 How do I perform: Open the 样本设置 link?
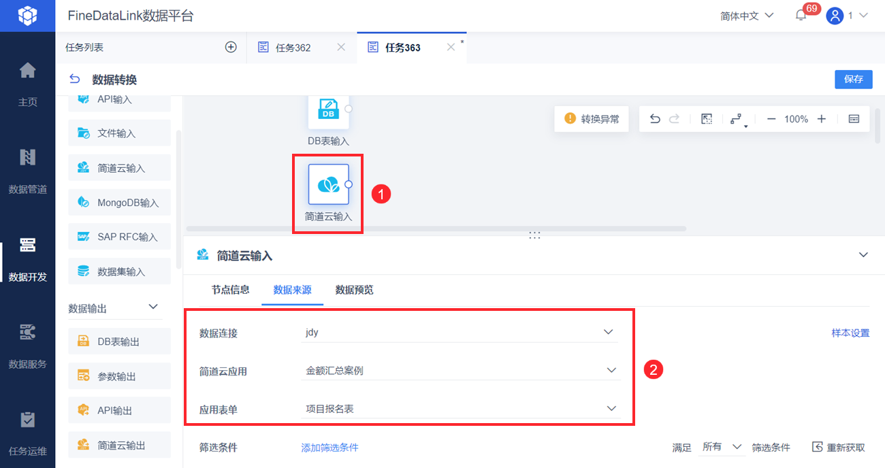(x=850, y=333)
